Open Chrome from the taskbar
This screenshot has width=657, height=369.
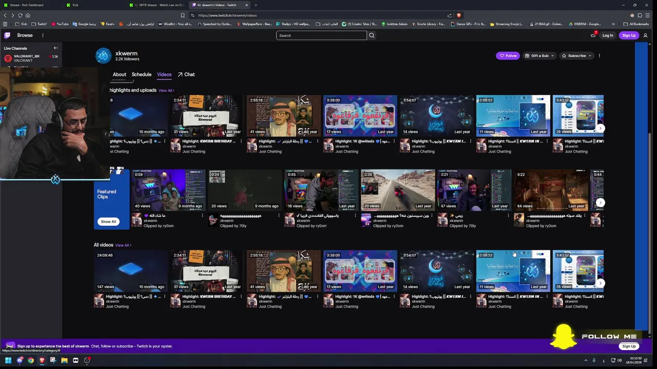click(x=31, y=360)
